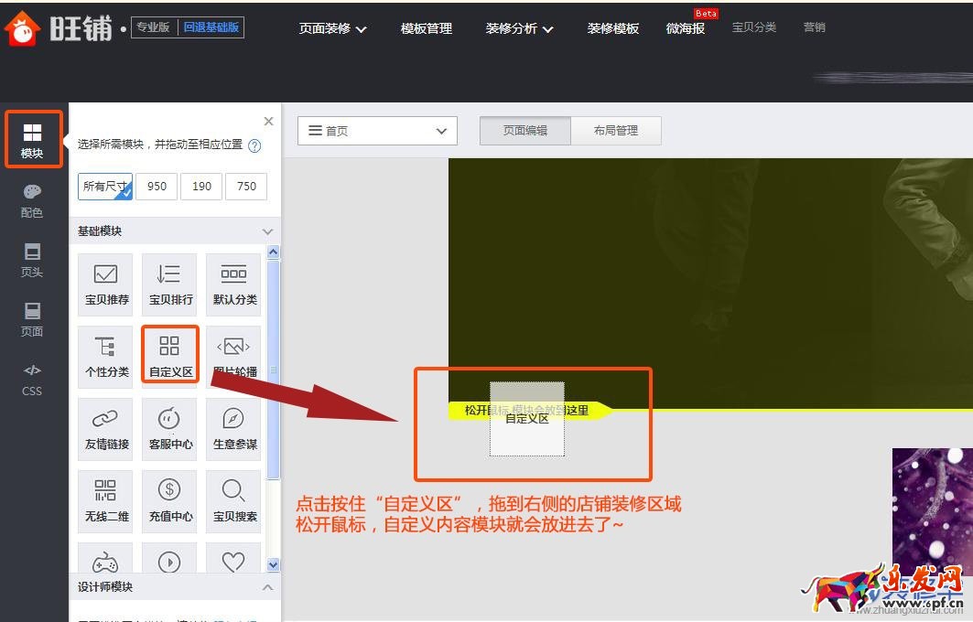Select the 自定义区 module icon

coord(169,355)
